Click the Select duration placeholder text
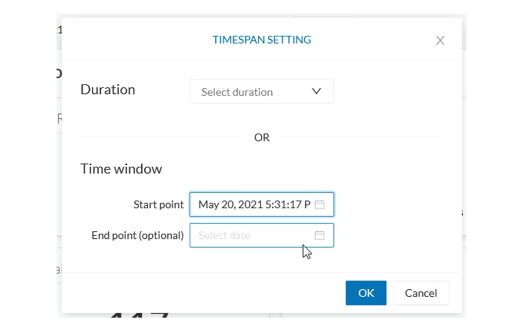This screenshot has width=523, height=331. (237, 92)
